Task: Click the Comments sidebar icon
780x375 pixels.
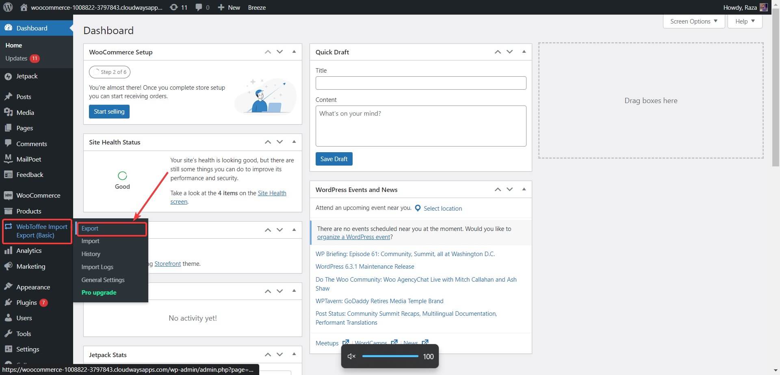Action: click(x=8, y=143)
